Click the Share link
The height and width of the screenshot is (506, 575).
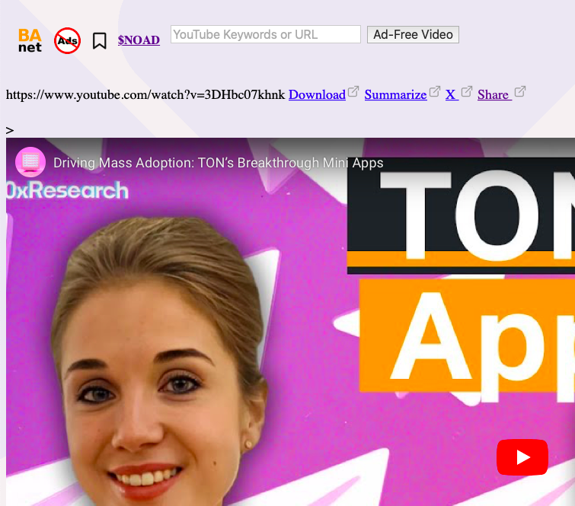(494, 94)
